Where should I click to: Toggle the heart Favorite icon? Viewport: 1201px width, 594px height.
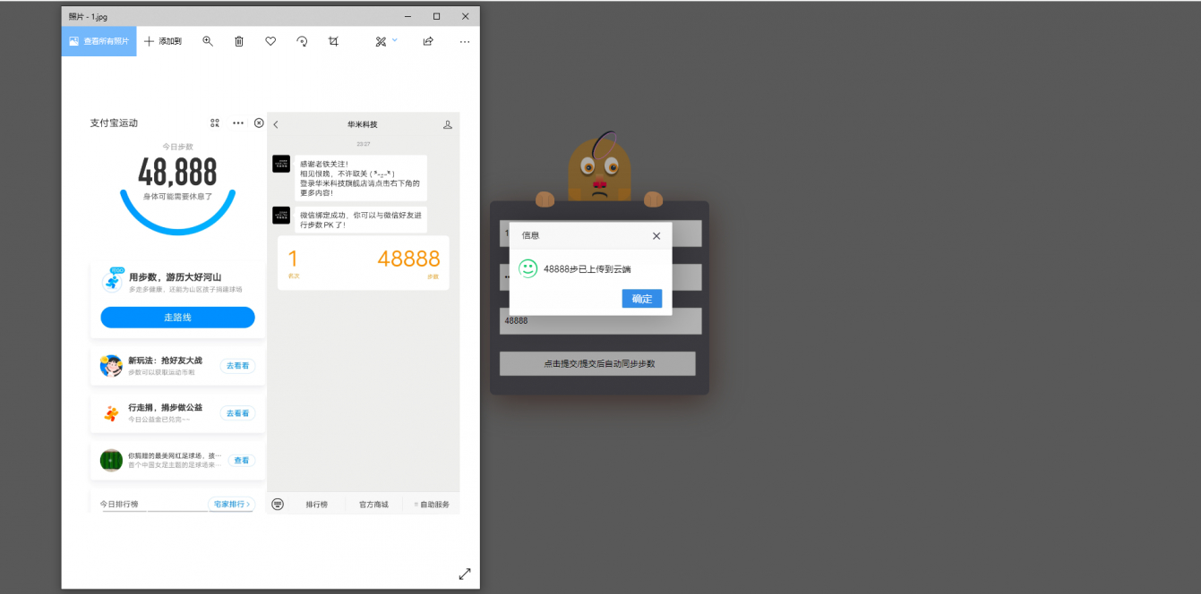270,41
